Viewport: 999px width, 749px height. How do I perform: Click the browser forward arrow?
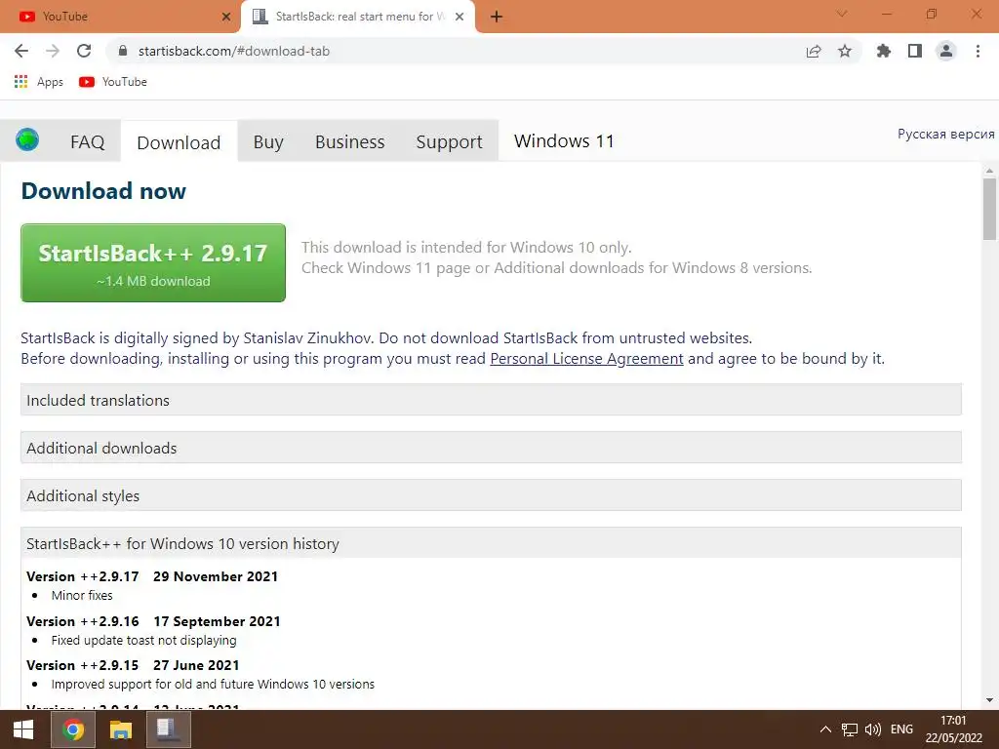coord(53,51)
